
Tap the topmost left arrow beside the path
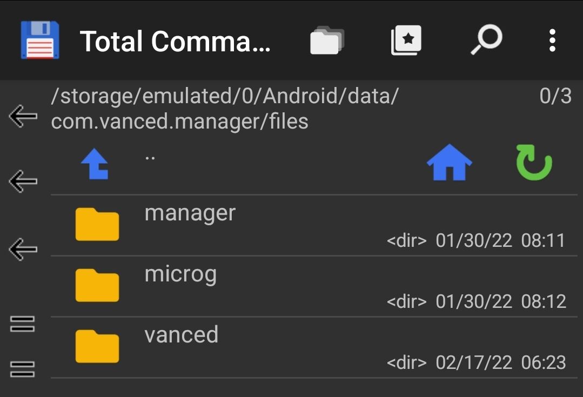tap(23, 116)
